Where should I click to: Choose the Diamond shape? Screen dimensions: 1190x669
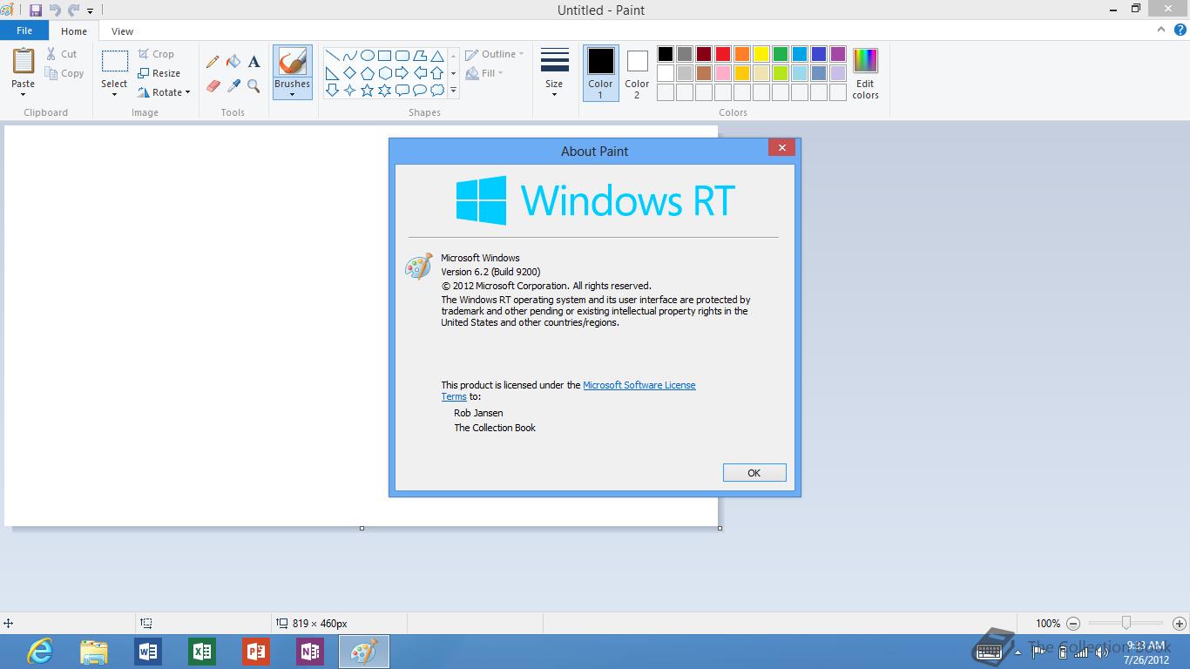(x=349, y=73)
